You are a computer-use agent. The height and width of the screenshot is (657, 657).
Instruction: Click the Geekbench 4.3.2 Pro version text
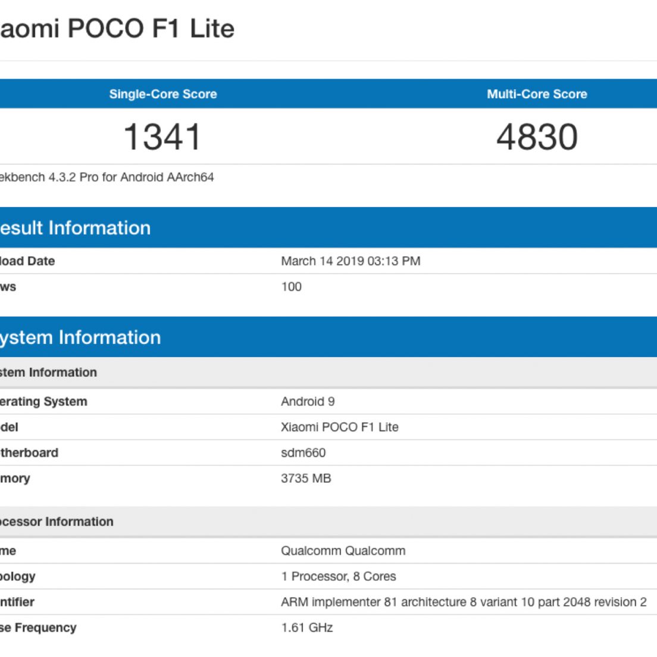[107, 177]
